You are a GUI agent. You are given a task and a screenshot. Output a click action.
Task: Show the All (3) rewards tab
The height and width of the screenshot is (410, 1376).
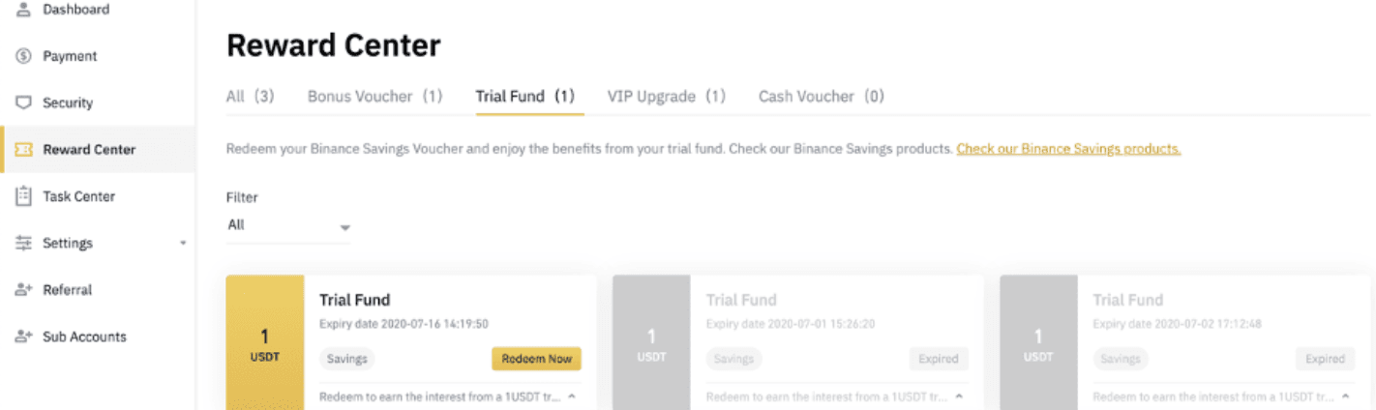click(x=251, y=97)
